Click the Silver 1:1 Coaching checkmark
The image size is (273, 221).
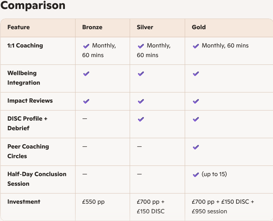(x=141, y=46)
